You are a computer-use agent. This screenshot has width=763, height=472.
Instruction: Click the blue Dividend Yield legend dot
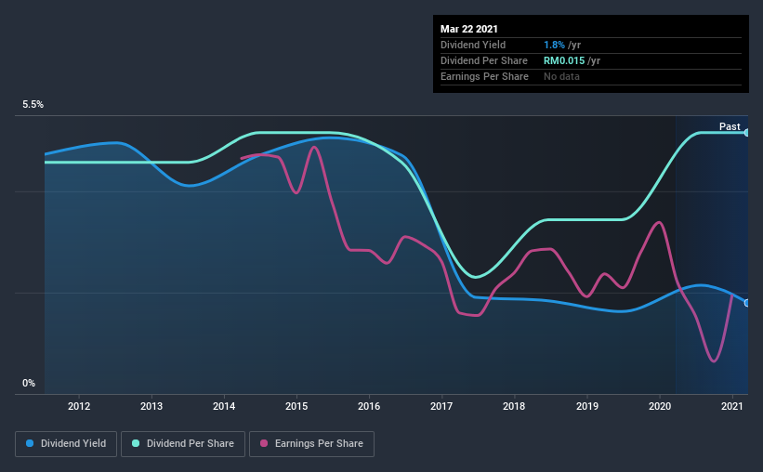pyautogui.click(x=30, y=443)
